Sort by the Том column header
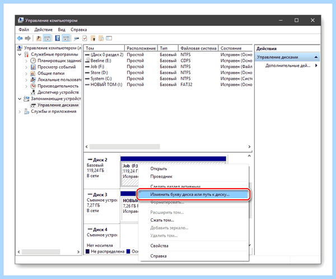Viewport: 336px width, 279px height. coord(104,48)
